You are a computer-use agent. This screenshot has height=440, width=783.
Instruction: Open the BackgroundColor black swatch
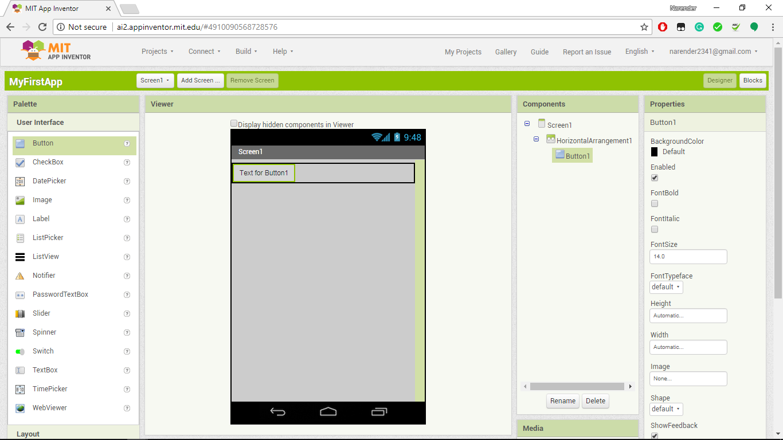[655, 152]
